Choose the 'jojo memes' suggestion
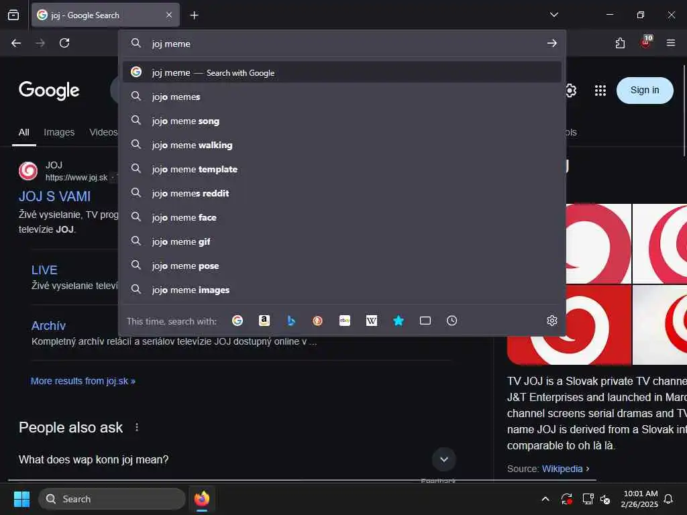Screen dimensions: 687x515 point(341,97)
